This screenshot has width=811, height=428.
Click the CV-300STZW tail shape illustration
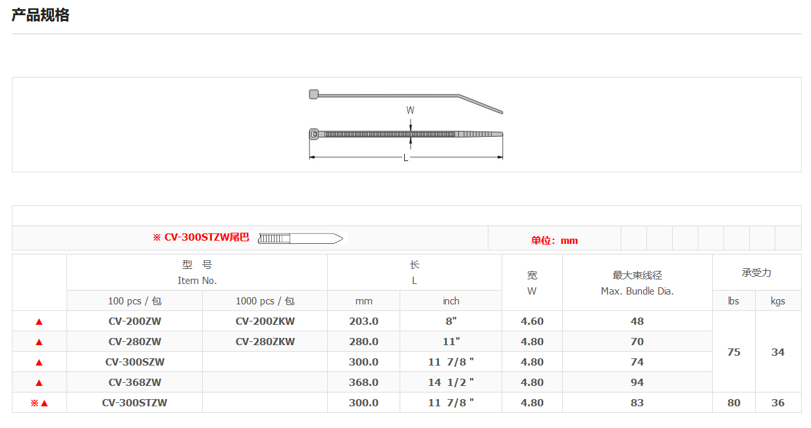(x=300, y=238)
